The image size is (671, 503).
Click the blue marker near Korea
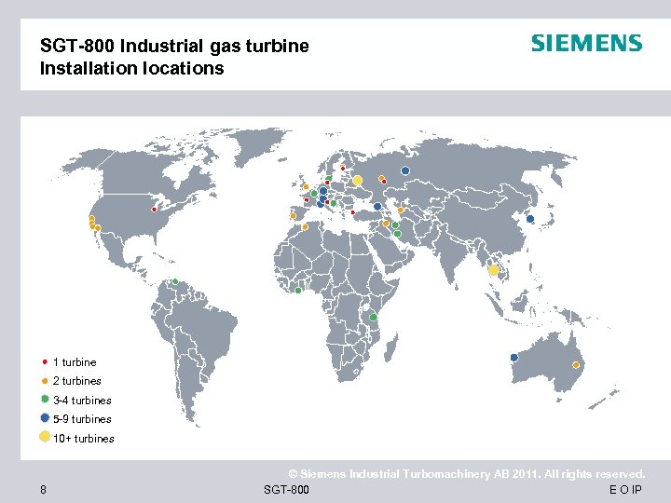[x=530, y=219]
